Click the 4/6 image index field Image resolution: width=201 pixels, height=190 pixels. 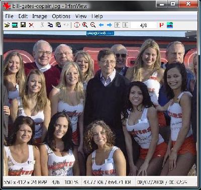point(144,25)
